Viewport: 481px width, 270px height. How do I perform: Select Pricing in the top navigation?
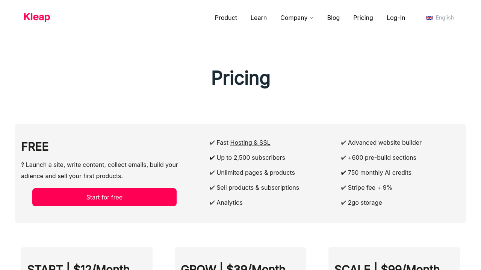coord(363,18)
